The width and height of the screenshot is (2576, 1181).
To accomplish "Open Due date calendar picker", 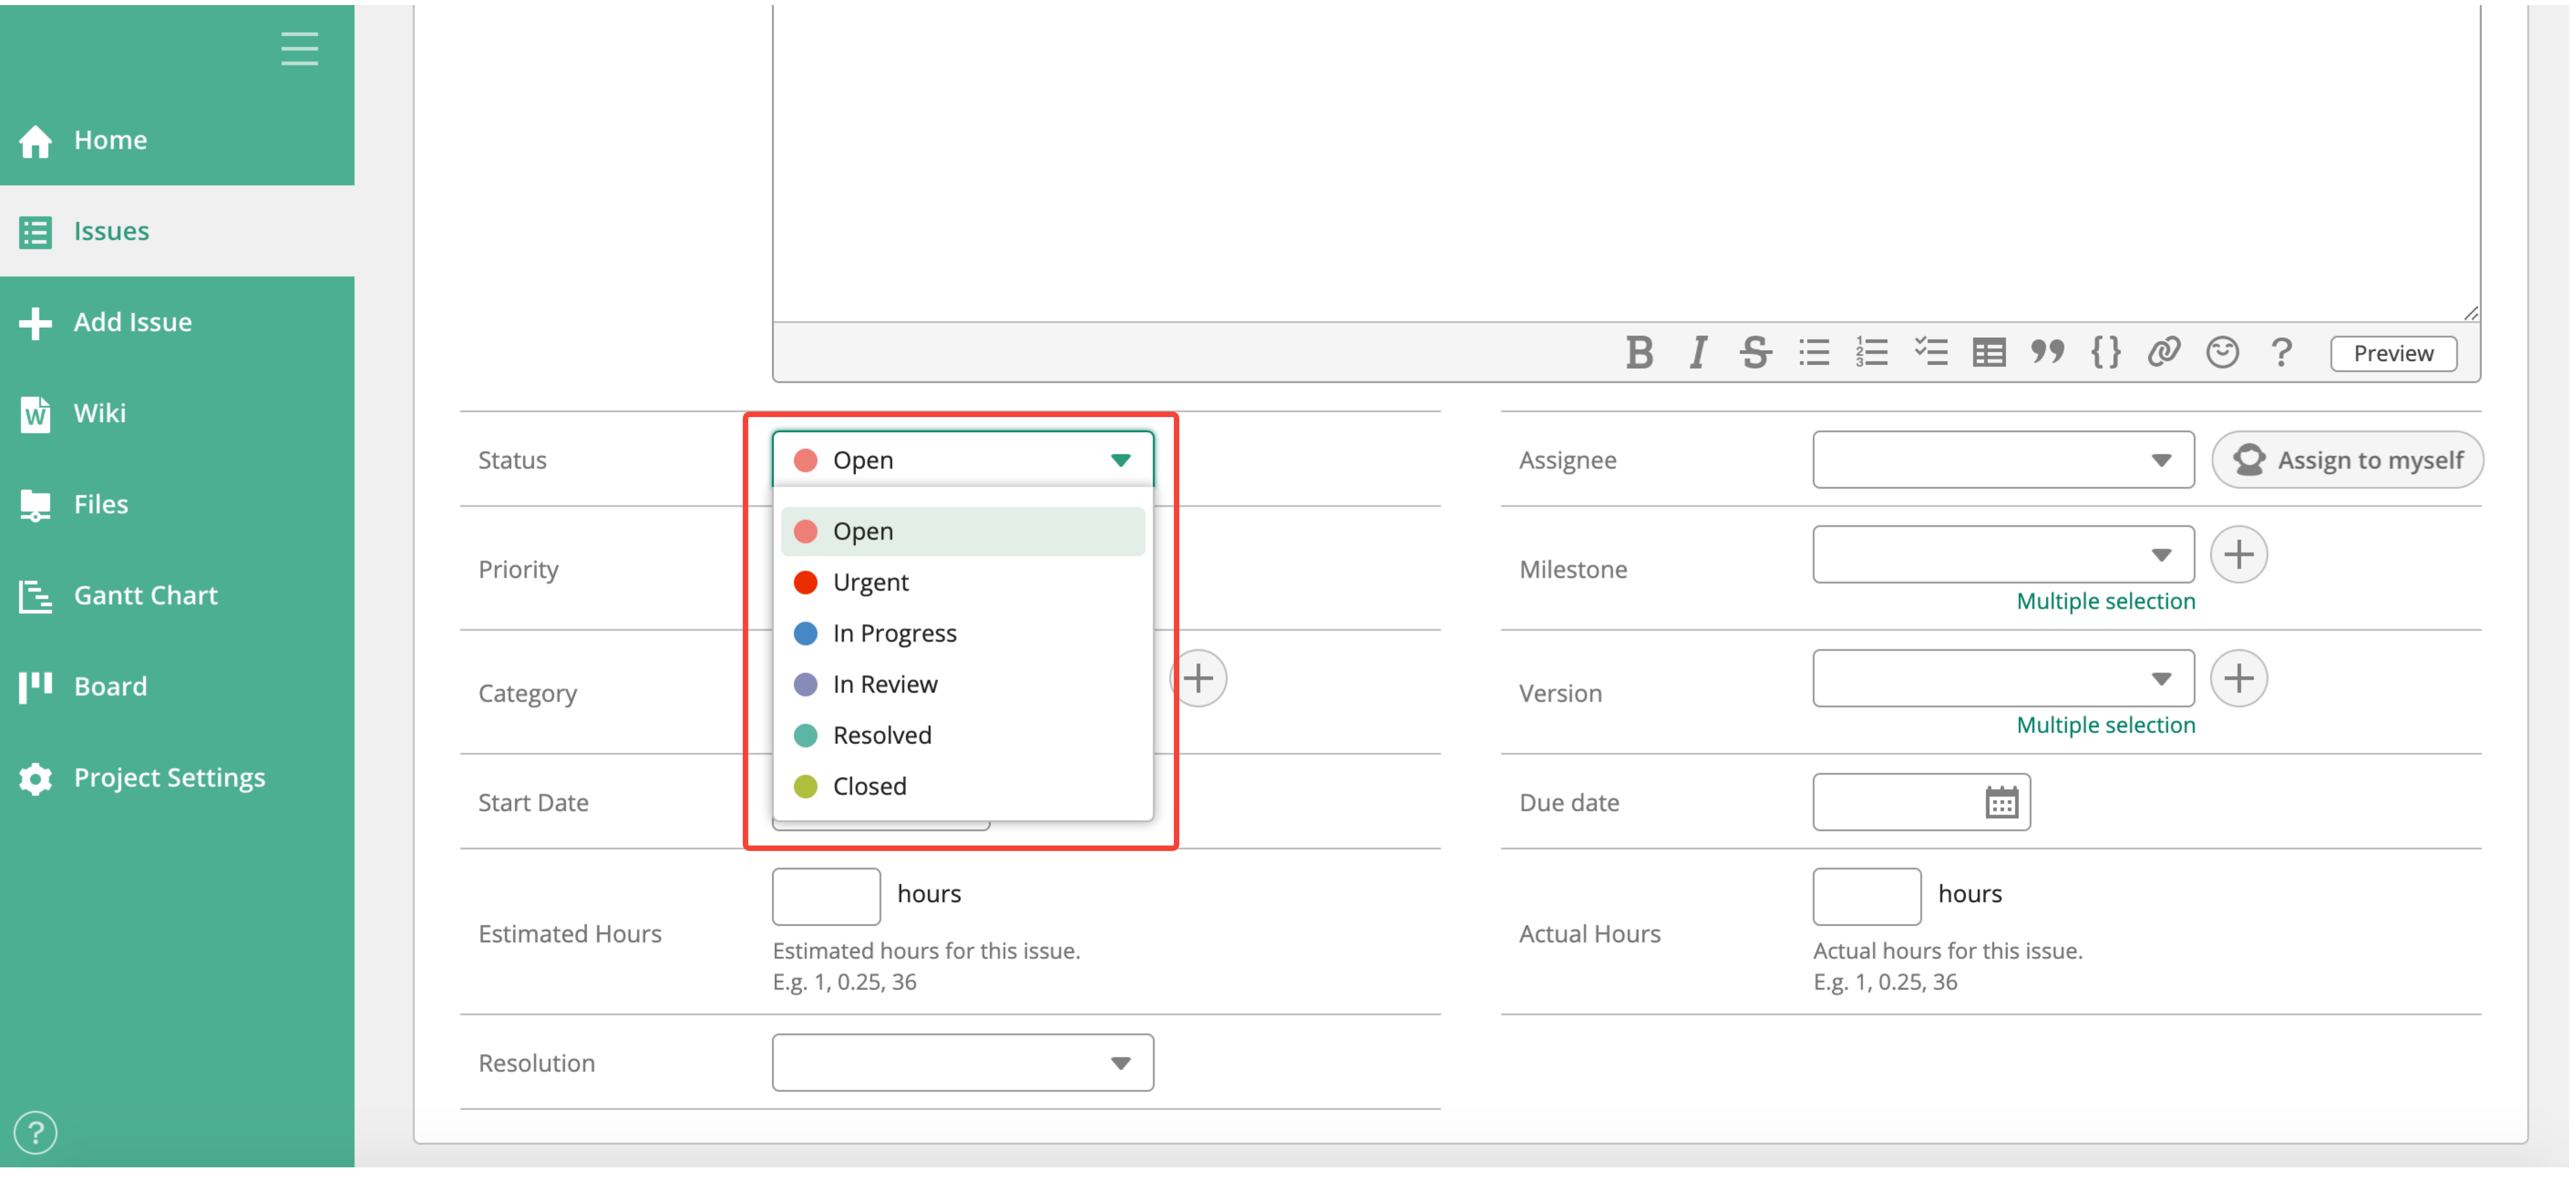I will click(2001, 802).
